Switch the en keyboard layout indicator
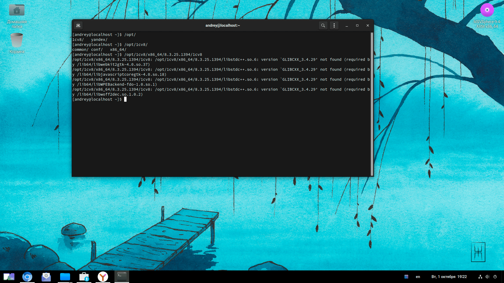This screenshot has width=504, height=283. (x=418, y=277)
